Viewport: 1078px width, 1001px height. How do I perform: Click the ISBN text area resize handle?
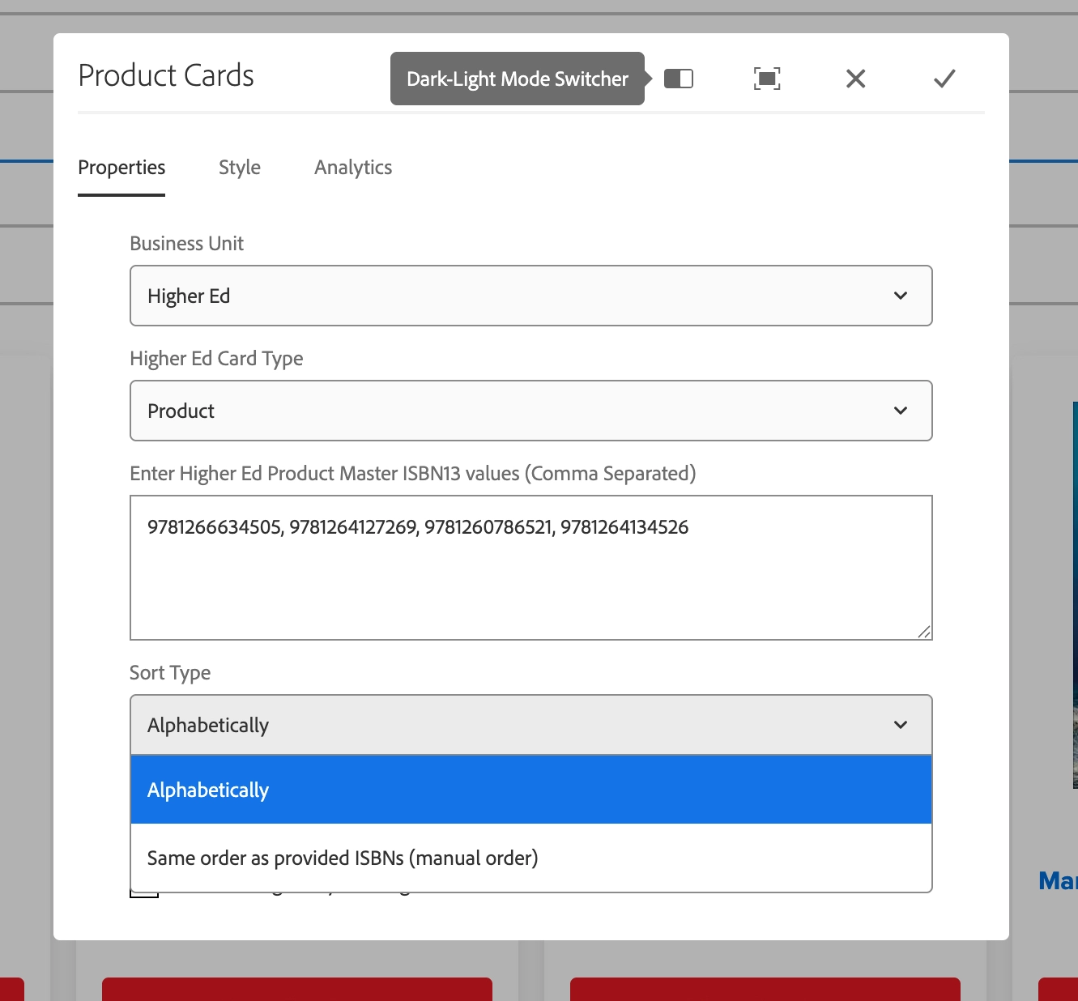924,632
